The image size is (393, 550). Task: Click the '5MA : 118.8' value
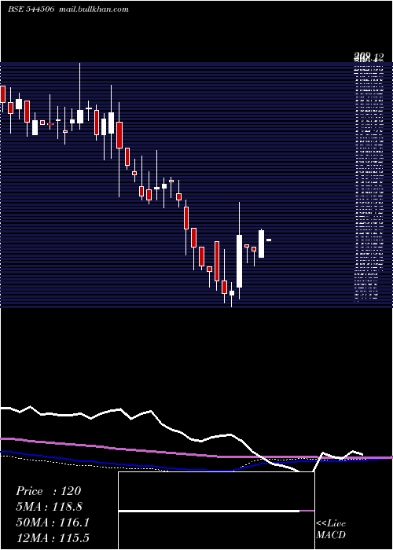tap(50, 507)
